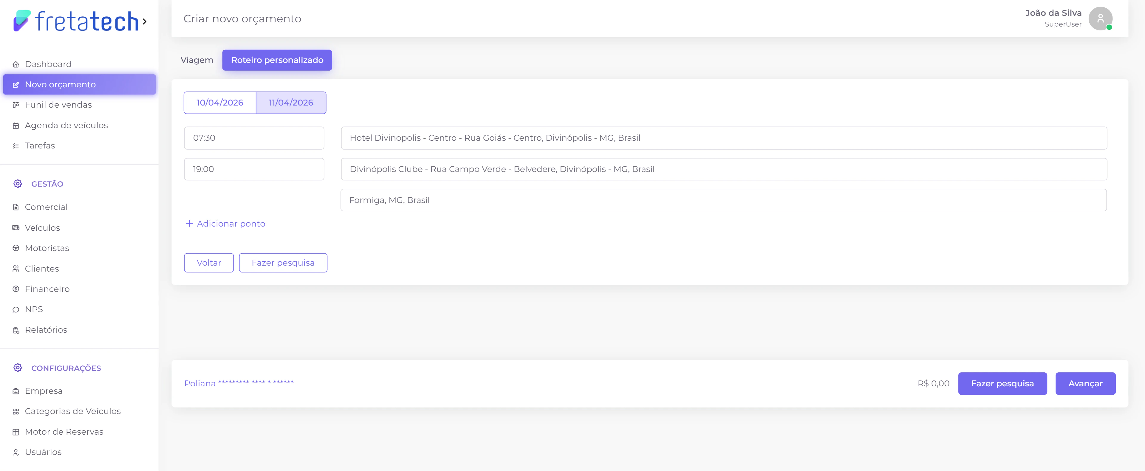This screenshot has height=471, width=1145.
Task: Select the Roteiro personalizado tab
Action: [277, 60]
